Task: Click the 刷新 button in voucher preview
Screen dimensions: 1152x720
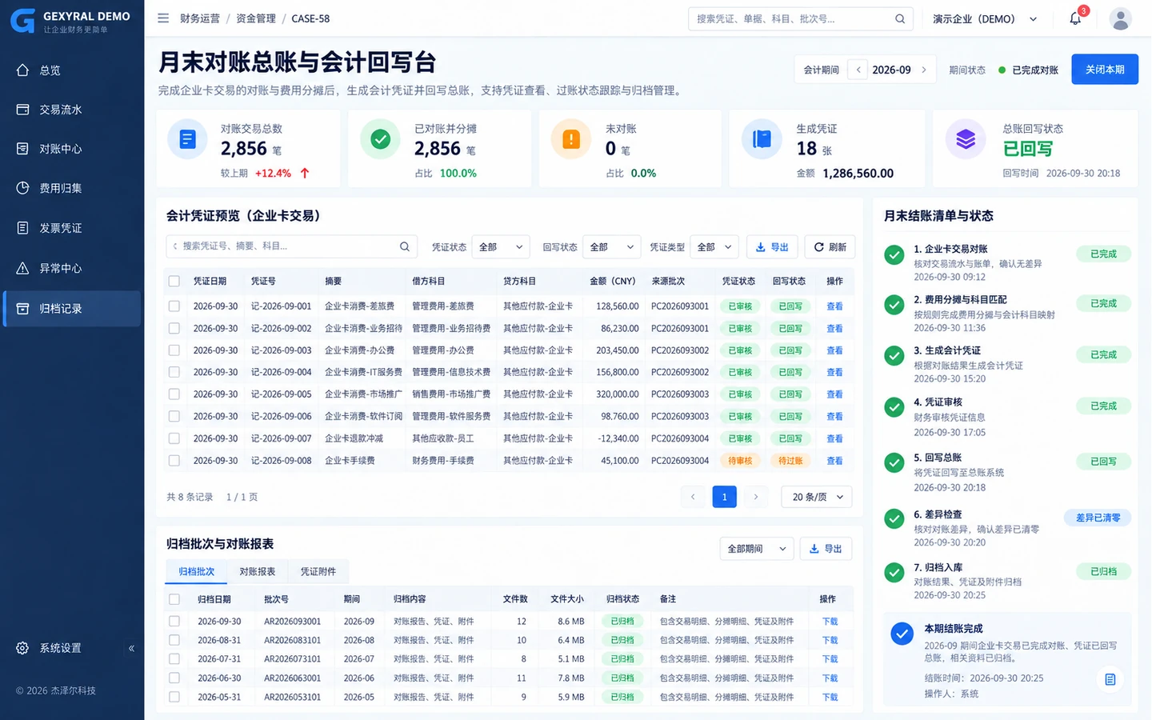Action: 830,247
